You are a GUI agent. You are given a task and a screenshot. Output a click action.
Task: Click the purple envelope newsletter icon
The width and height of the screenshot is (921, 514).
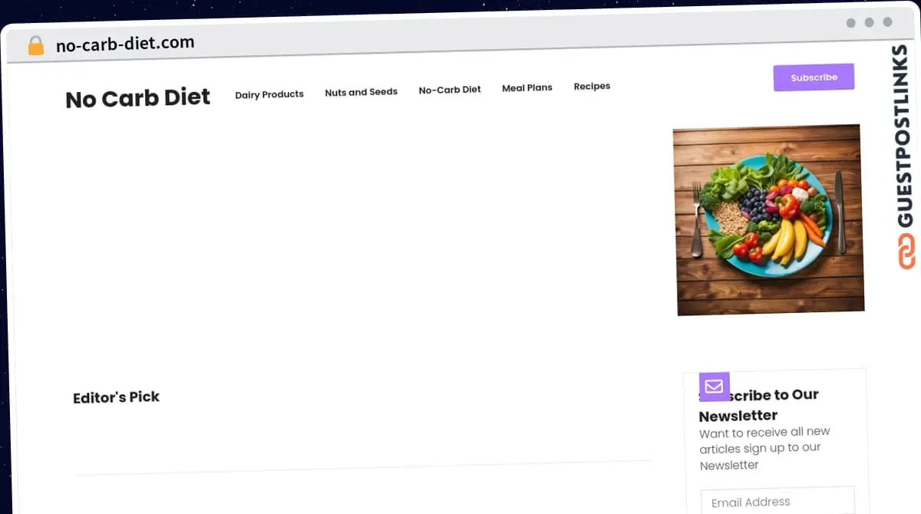click(x=714, y=387)
